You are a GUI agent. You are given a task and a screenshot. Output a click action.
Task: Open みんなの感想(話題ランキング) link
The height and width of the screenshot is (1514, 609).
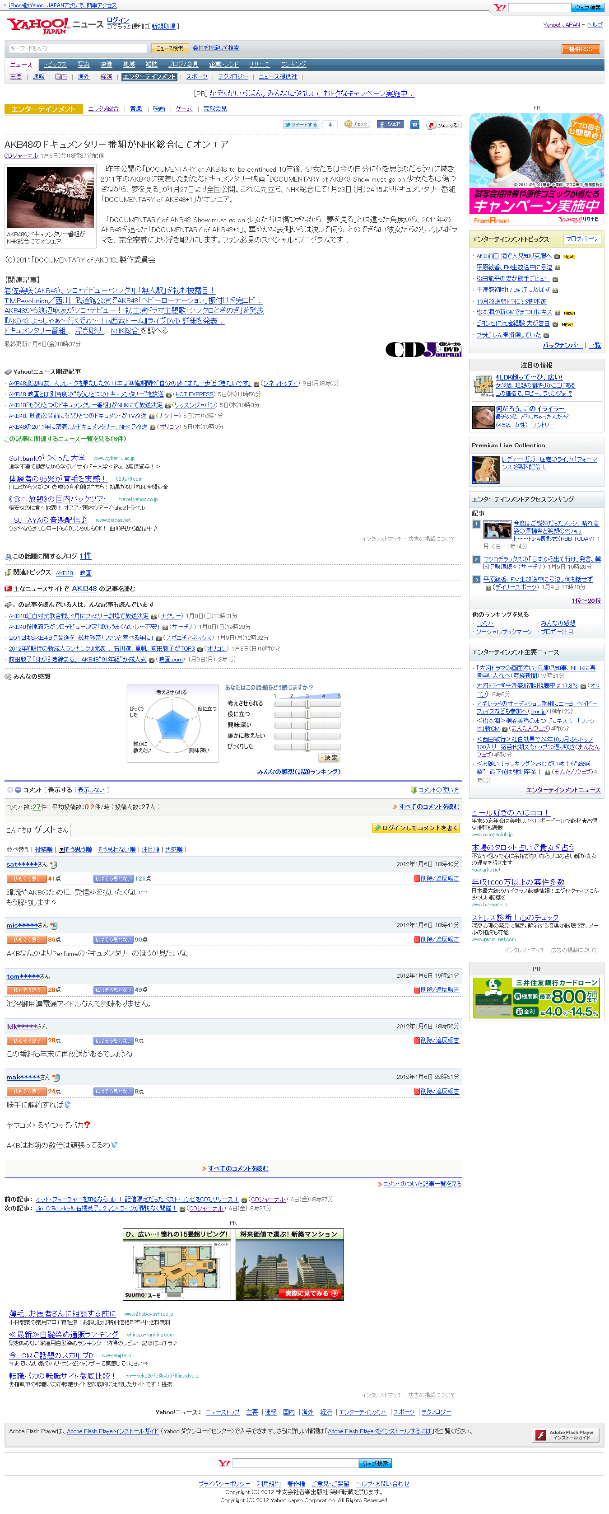(x=299, y=772)
